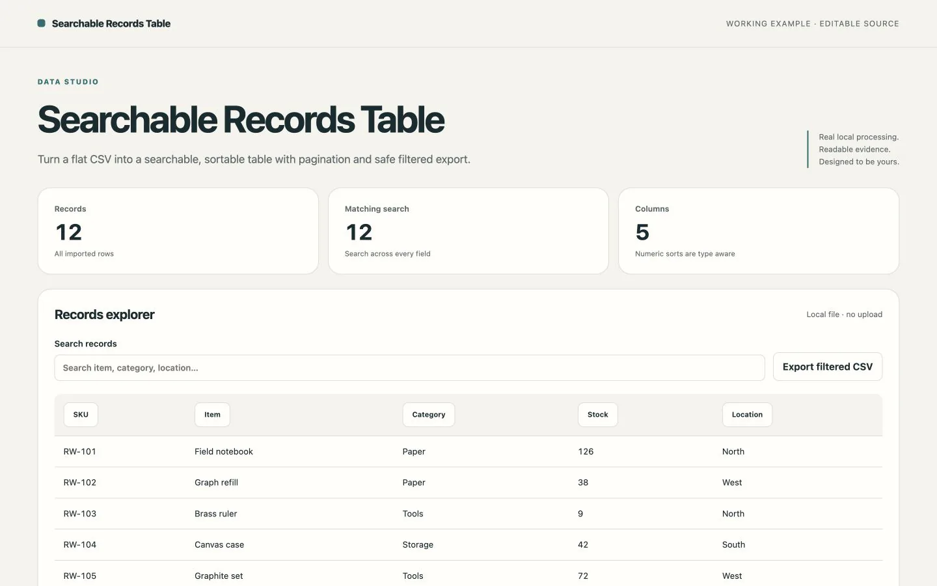Click 'Numeric sorts are type aware' caption
Screen dimensions: 937x586
[x=685, y=254]
